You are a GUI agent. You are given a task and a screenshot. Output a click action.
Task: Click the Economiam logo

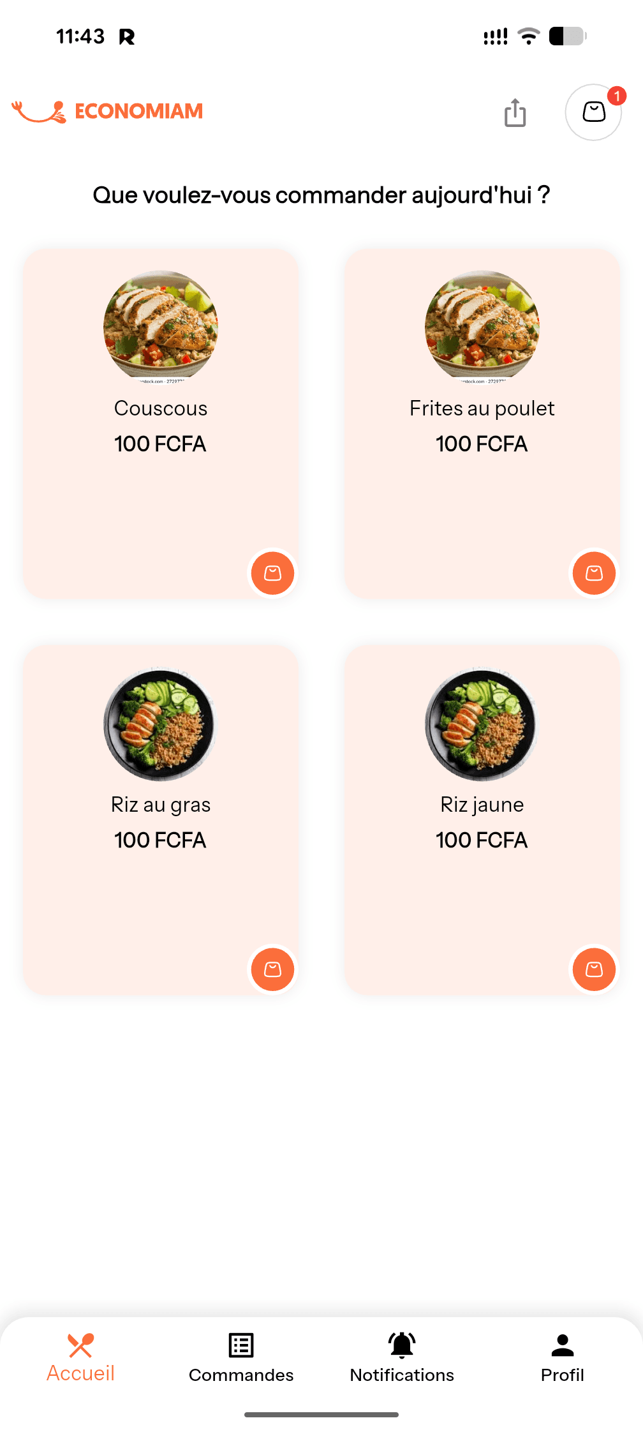tap(107, 112)
